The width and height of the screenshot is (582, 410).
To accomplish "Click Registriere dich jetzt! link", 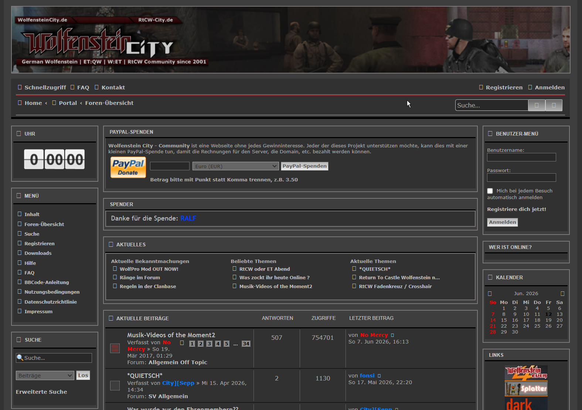I will coord(517,209).
